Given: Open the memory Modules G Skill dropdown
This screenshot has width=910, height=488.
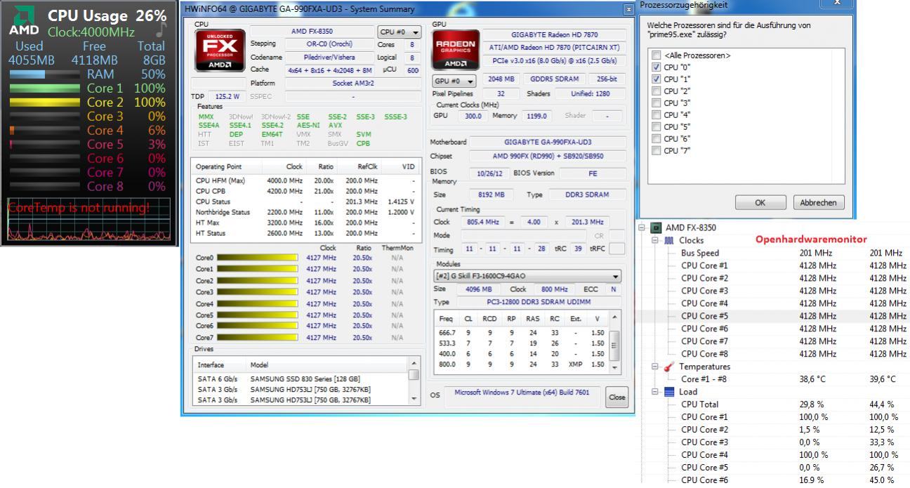Looking at the screenshot, I should tap(527, 277).
